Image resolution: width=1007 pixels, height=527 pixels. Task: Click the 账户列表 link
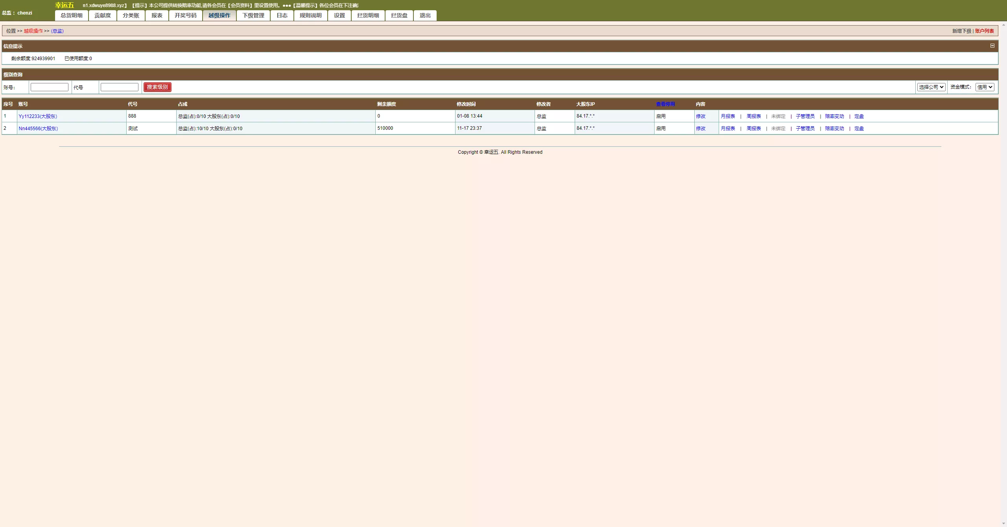984,31
